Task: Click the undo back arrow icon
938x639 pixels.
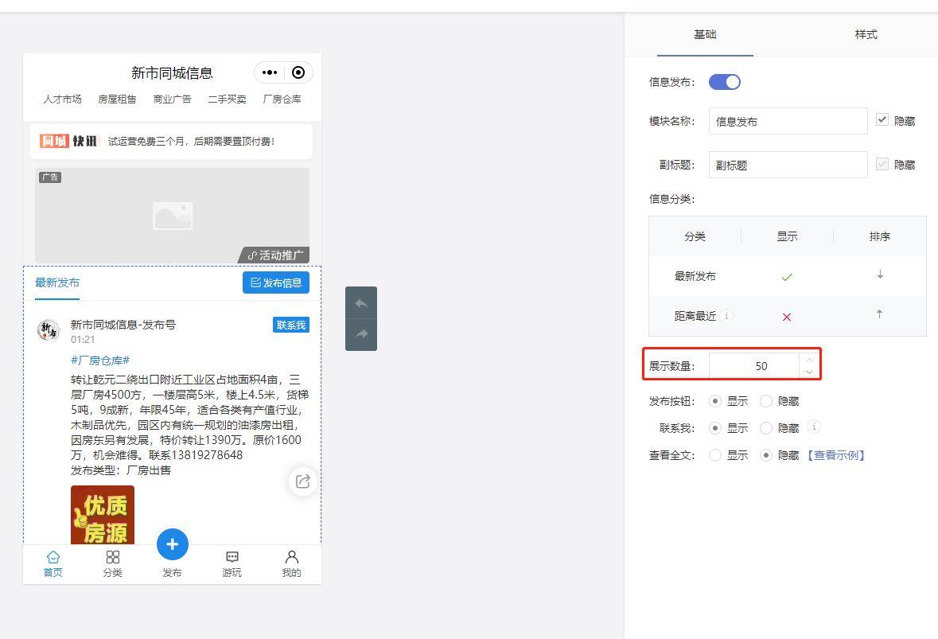Action: point(361,303)
